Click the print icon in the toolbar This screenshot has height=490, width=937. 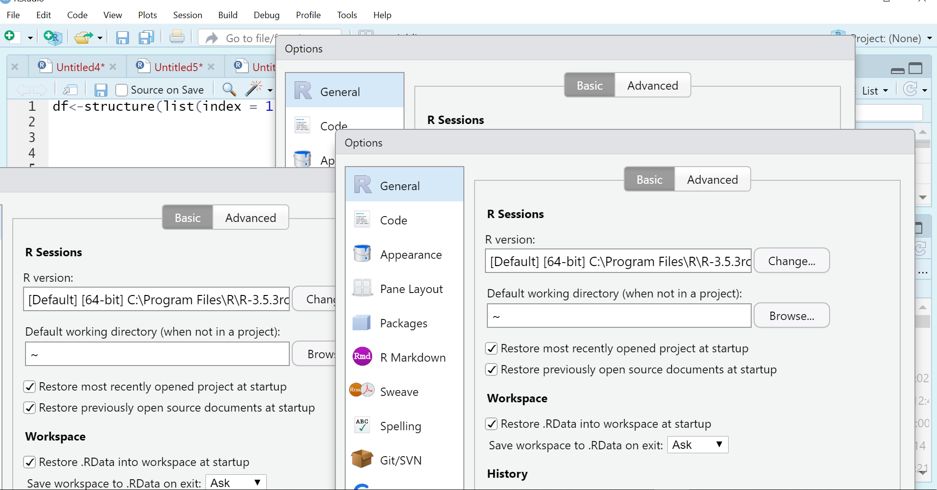click(x=177, y=37)
